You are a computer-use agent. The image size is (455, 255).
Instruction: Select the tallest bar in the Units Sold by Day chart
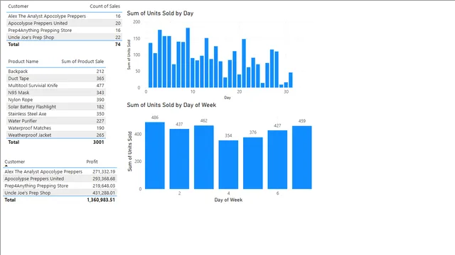(188, 58)
